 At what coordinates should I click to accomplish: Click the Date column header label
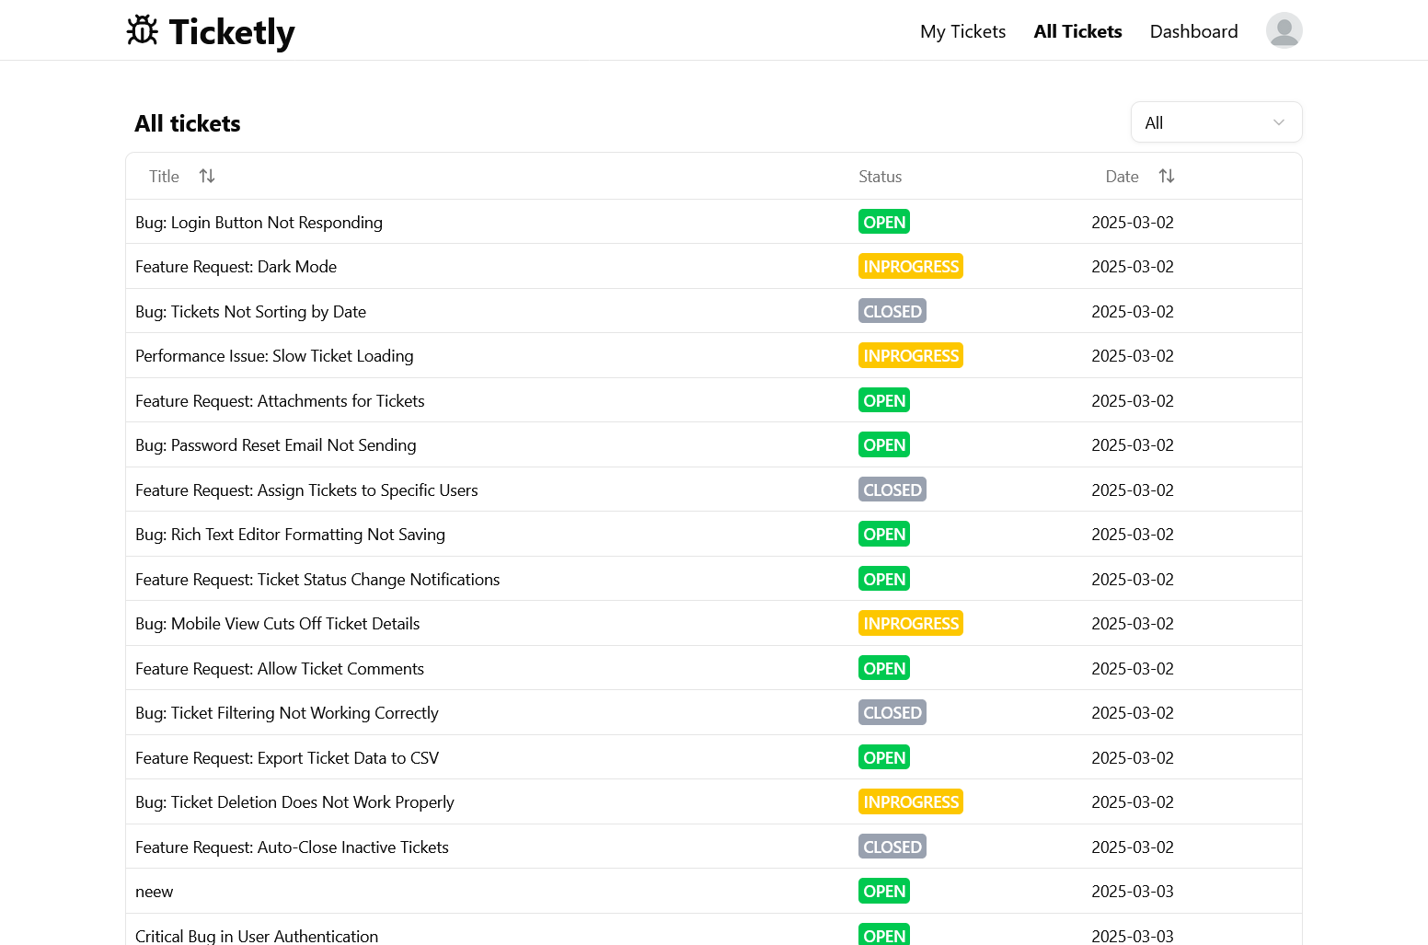point(1122,177)
